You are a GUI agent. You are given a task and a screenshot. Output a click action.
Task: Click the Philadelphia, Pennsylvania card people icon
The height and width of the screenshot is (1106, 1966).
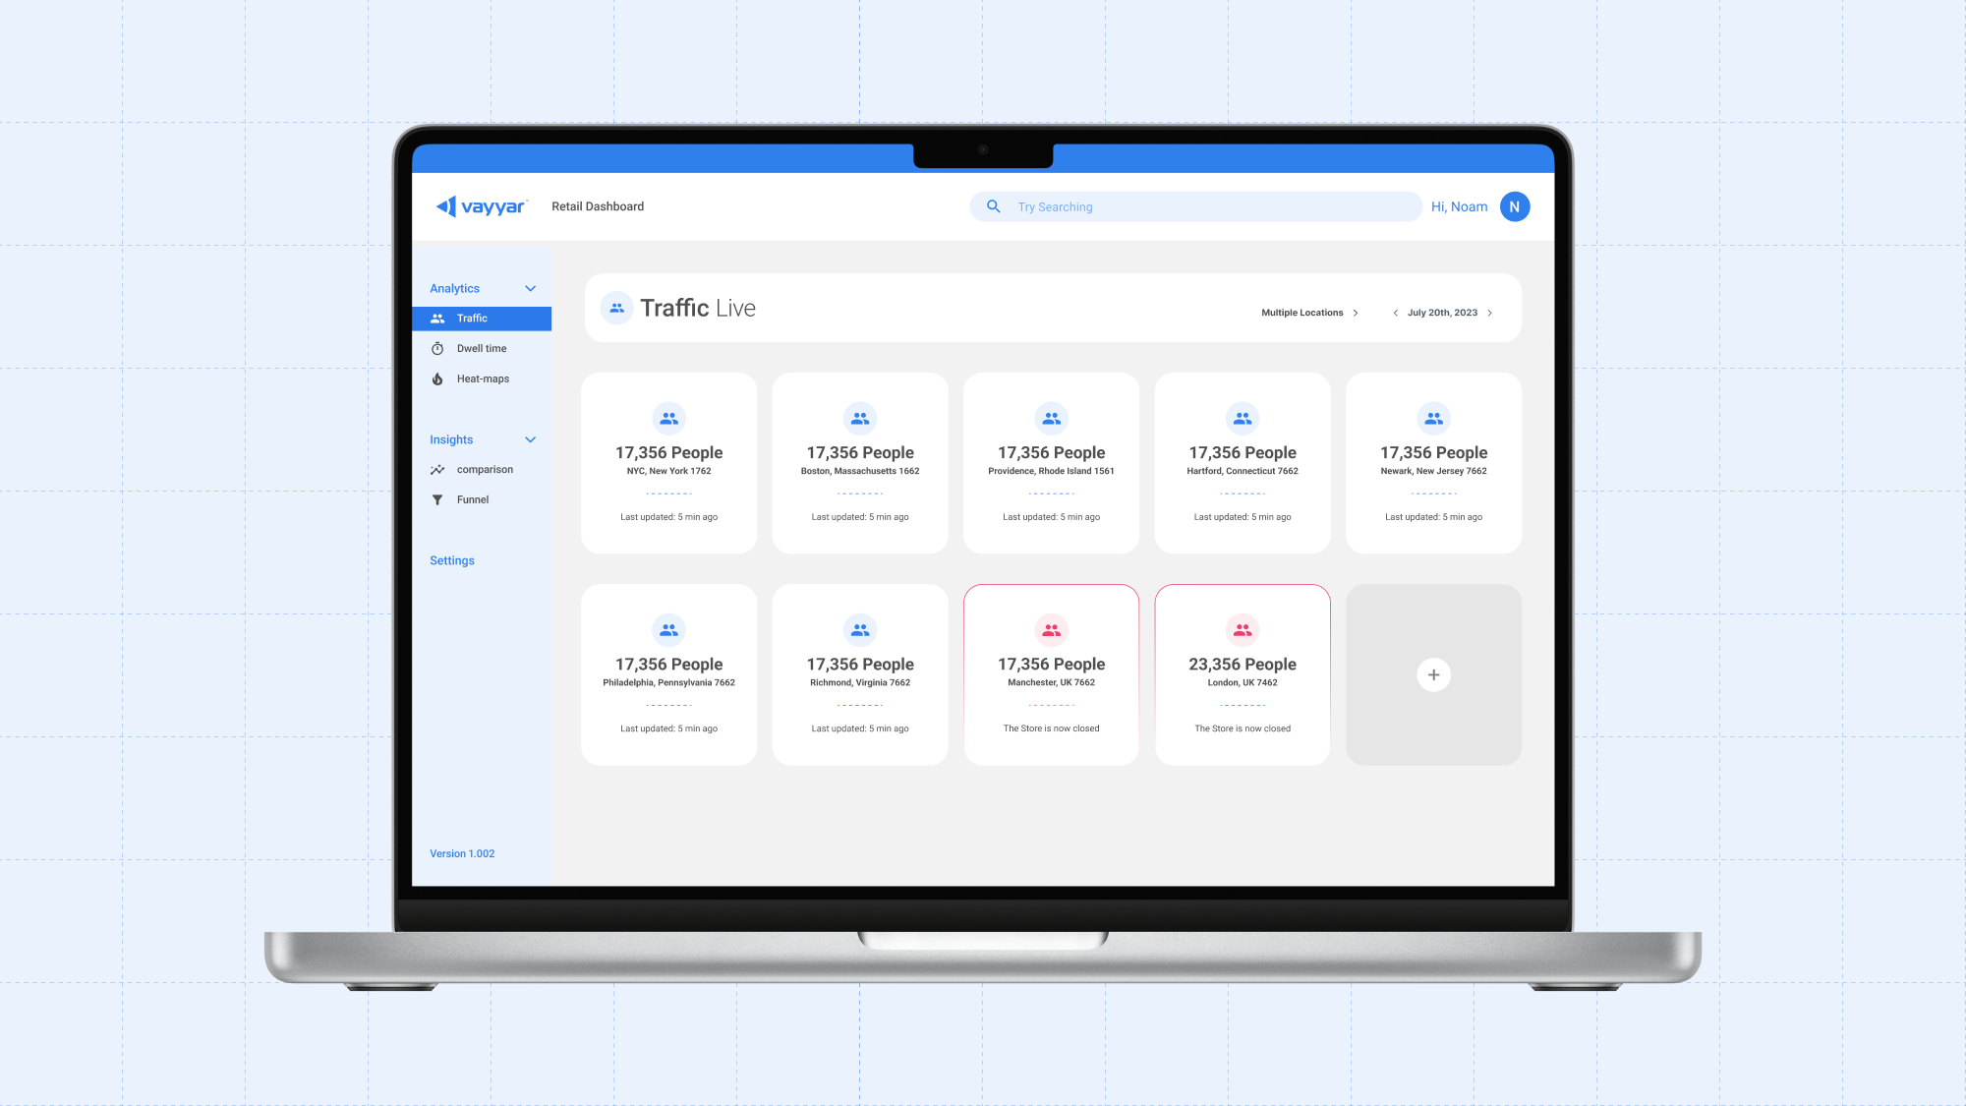(x=669, y=629)
